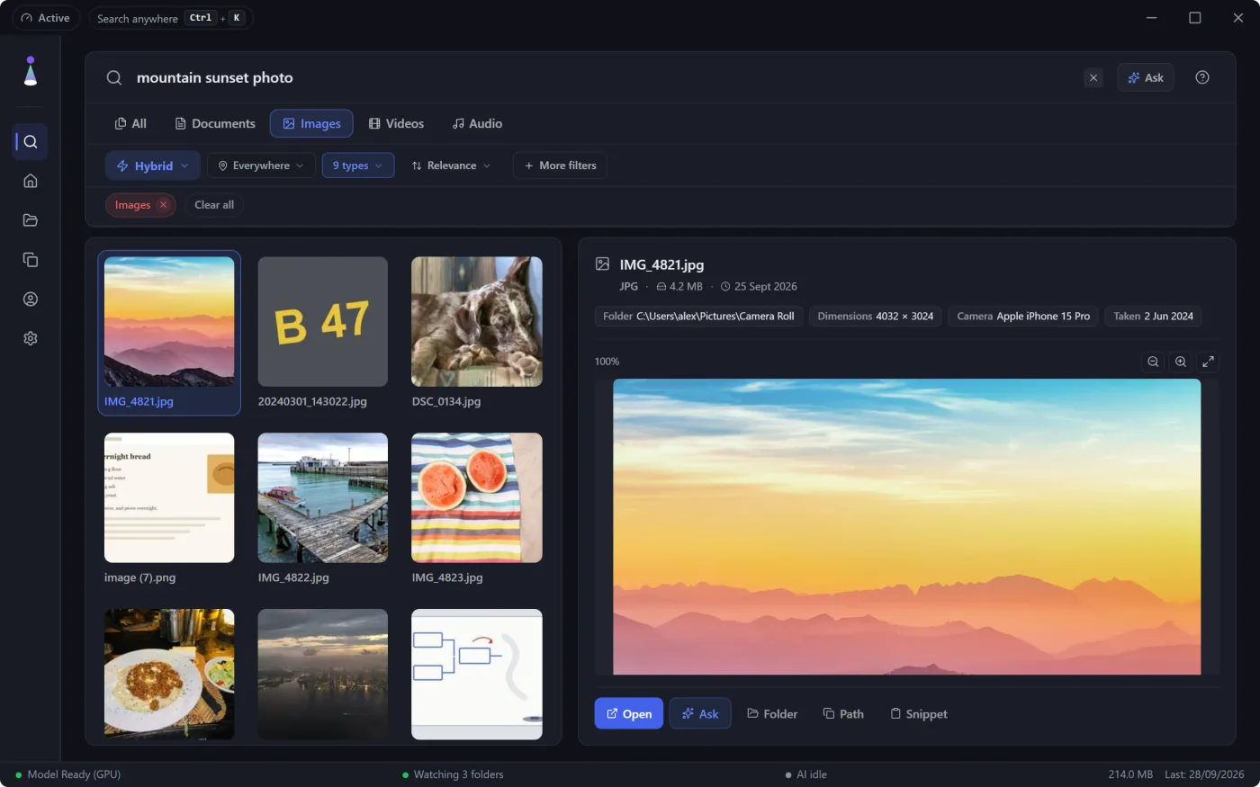Open the Relevance sort dropdown
Screen dimensions: 1260x787
451,165
